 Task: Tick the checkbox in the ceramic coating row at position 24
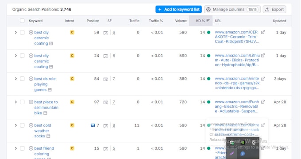22,56
